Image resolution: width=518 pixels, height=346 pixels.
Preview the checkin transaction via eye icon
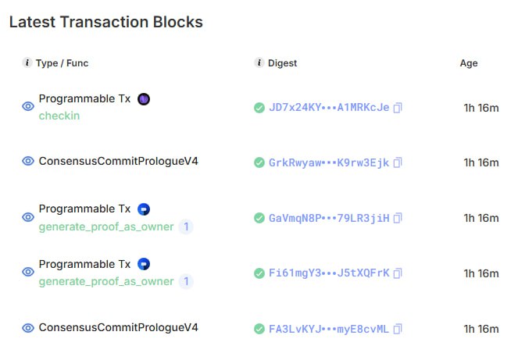tap(28, 107)
